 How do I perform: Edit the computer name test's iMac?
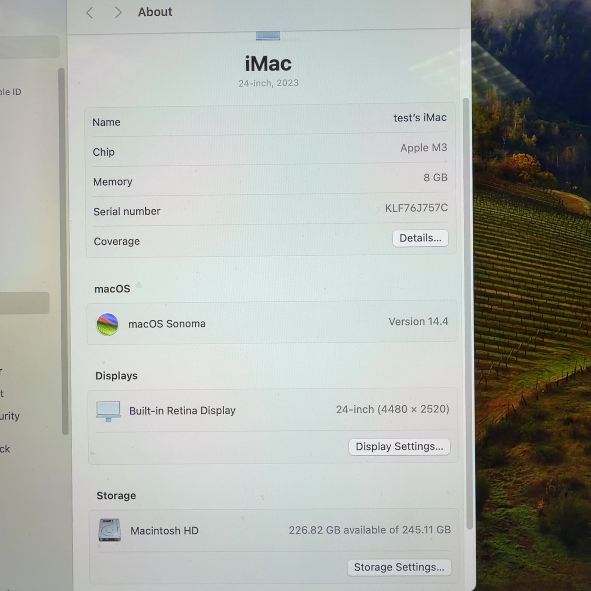(x=420, y=118)
